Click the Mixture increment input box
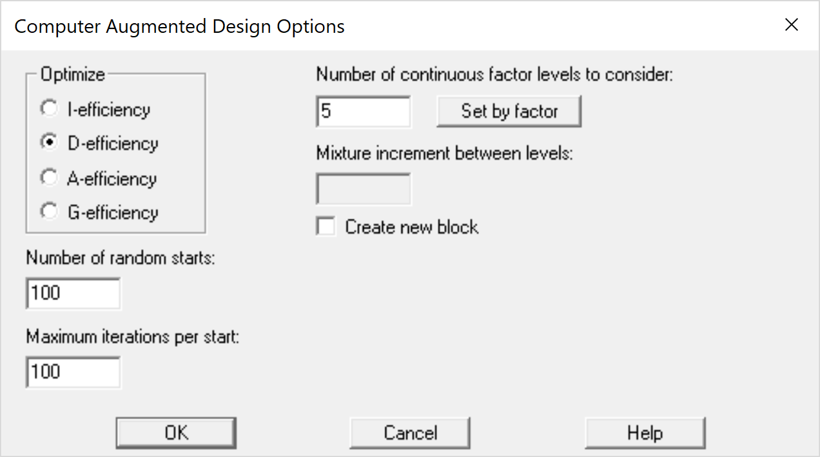 click(x=364, y=189)
